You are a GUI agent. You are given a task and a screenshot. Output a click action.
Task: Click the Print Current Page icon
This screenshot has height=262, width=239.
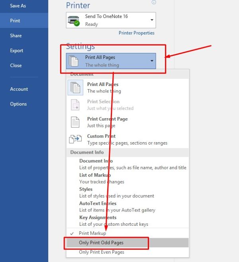(x=75, y=122)
